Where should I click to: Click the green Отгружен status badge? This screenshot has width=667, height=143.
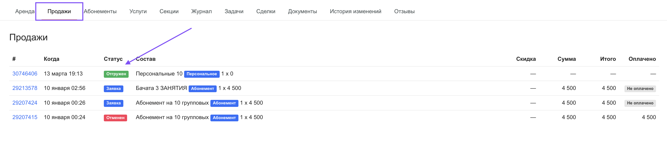116,74
